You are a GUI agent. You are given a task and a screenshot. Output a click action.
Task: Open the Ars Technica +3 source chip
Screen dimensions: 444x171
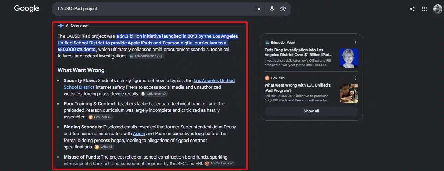tap(219, 163)
